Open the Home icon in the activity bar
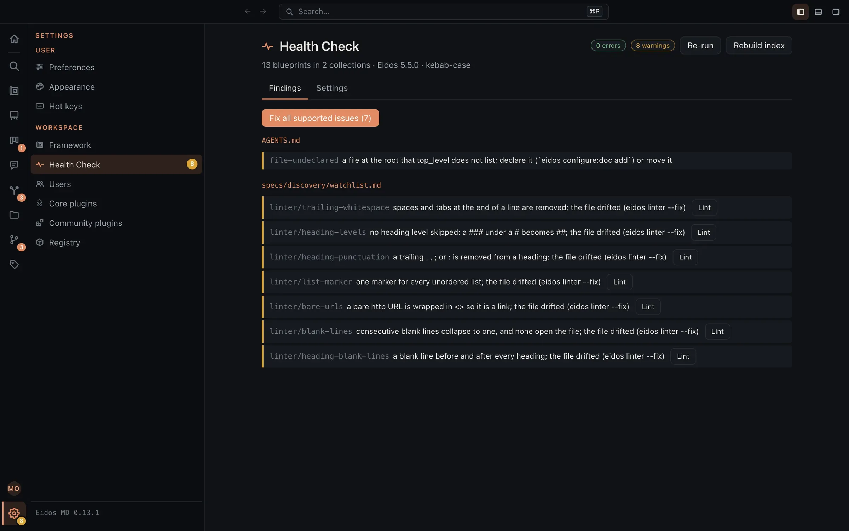This screenshot has width=849, height=531. coord(14,39)
